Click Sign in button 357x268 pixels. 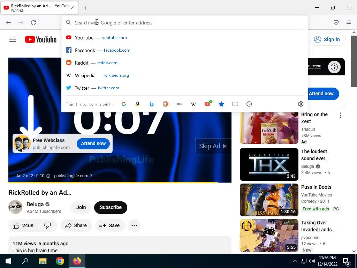327,39
